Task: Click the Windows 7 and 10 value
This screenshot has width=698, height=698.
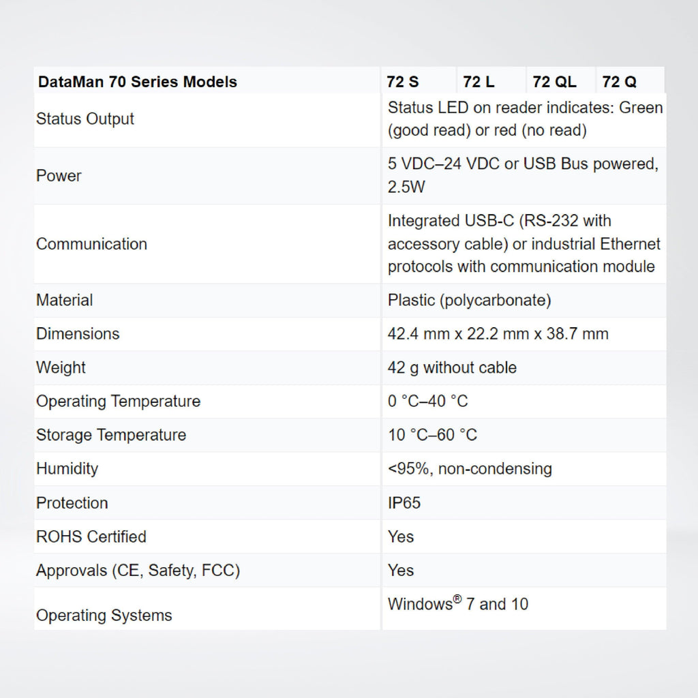Action: (x=457, y=604)
